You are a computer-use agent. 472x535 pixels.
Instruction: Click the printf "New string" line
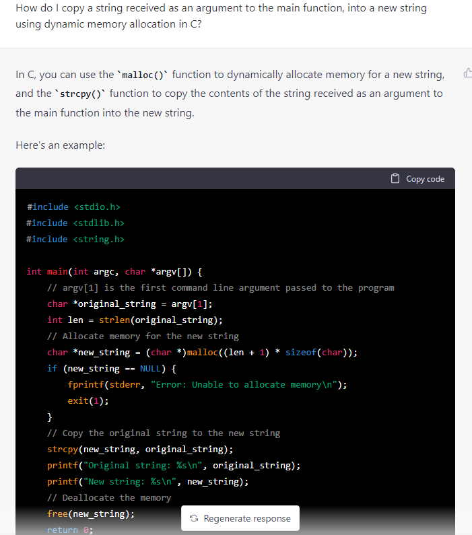[x=147, y=482]
